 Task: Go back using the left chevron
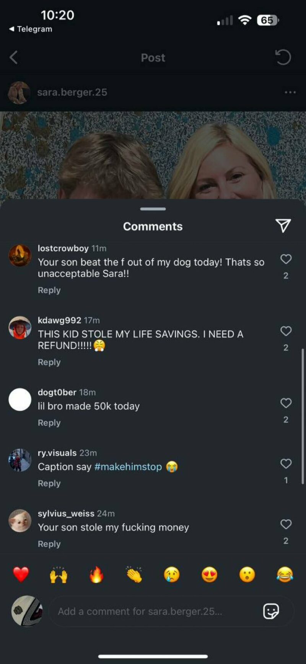tap(14, 57)
